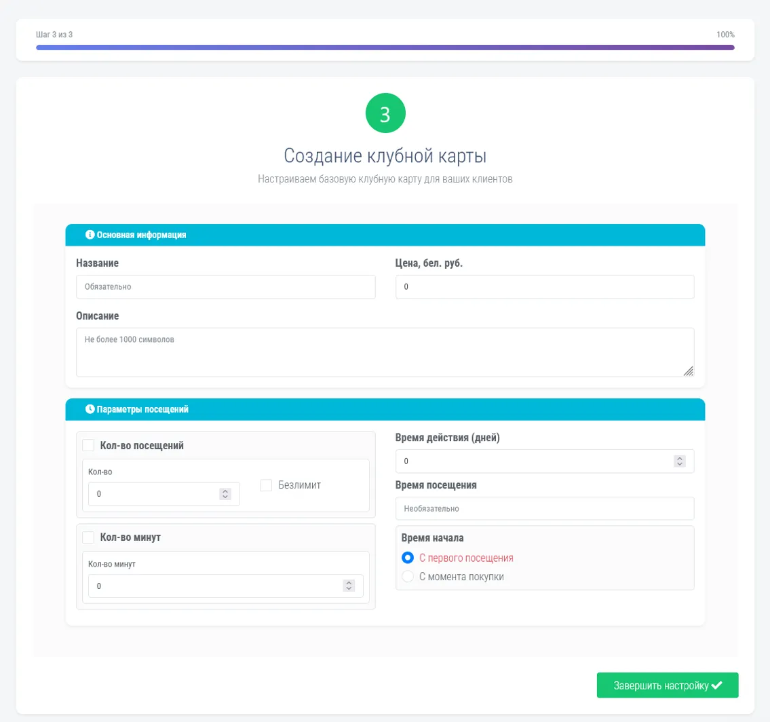Enable the Кол-во минут checkbox
The height and width of the screenshot is (722, 770).
[88, 537]
